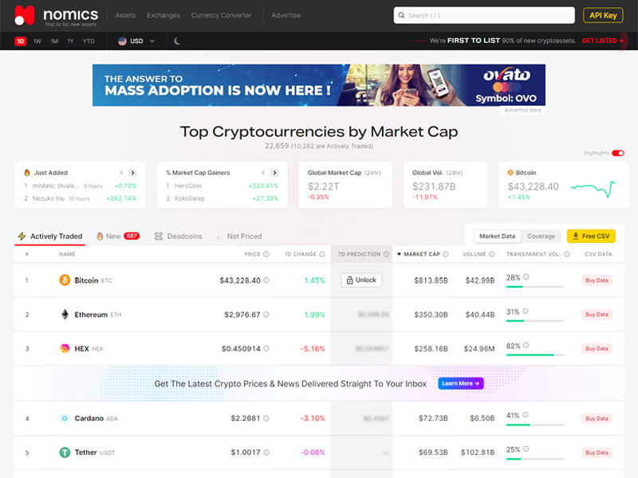Click Tether transparent volume bar
Viewport: 638px width, 478px height.
pyautogui.click(x=535, y=459)
